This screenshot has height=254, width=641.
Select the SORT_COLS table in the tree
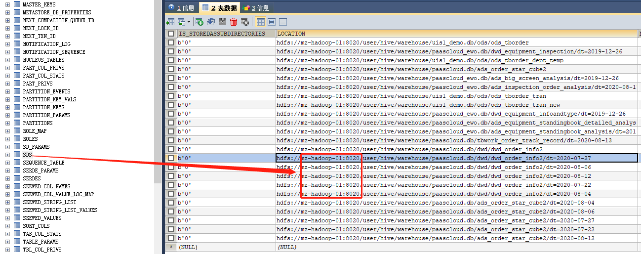[36, 226]
